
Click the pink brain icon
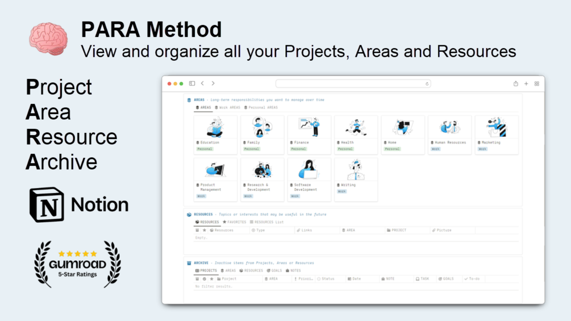click(48, 39)
